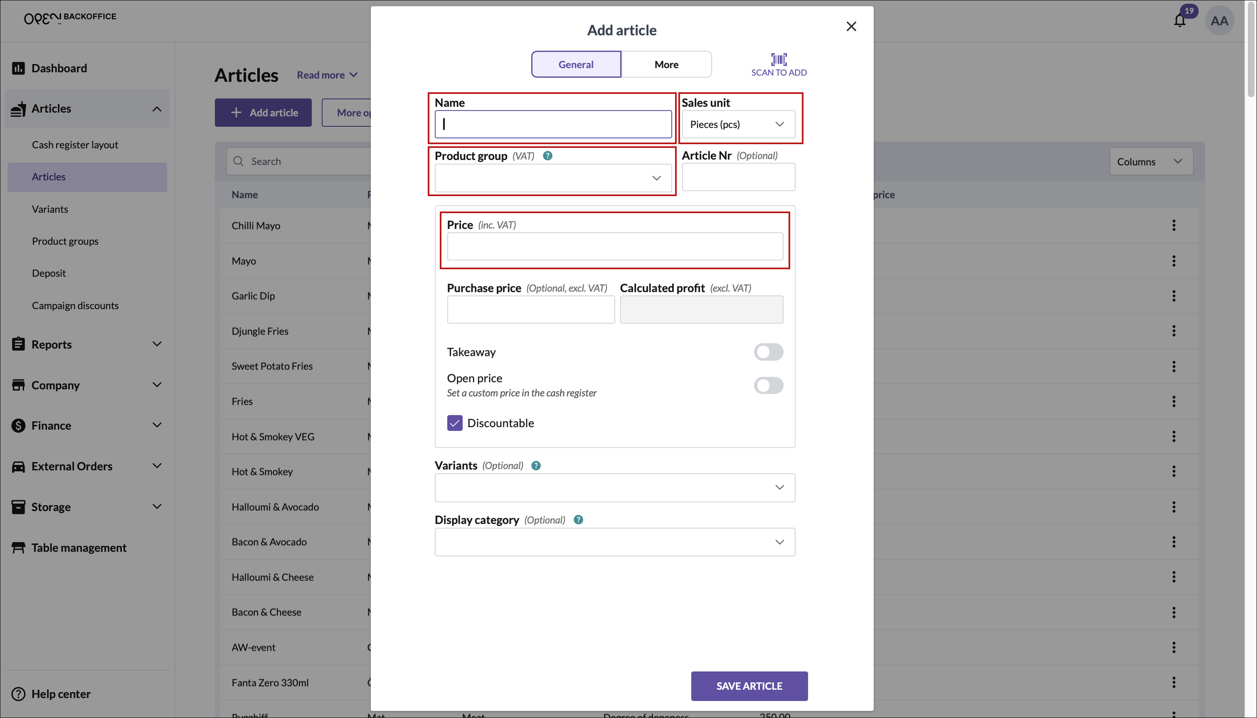Viewport: 1257px width, 718px height.
Task: Click the Add article button
Action: (x=263, y=113)
